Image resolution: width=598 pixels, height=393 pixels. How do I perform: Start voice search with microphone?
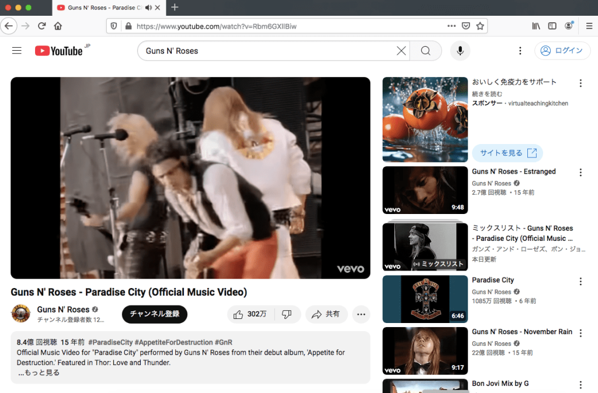point(460,51)
